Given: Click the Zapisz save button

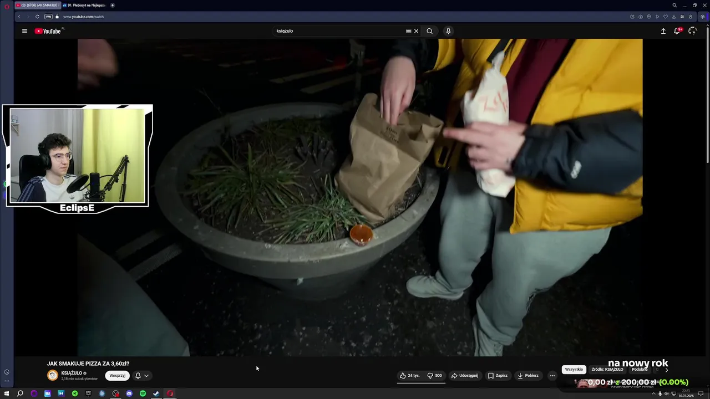Looking at the screenshot, I should tap(498, 375).
